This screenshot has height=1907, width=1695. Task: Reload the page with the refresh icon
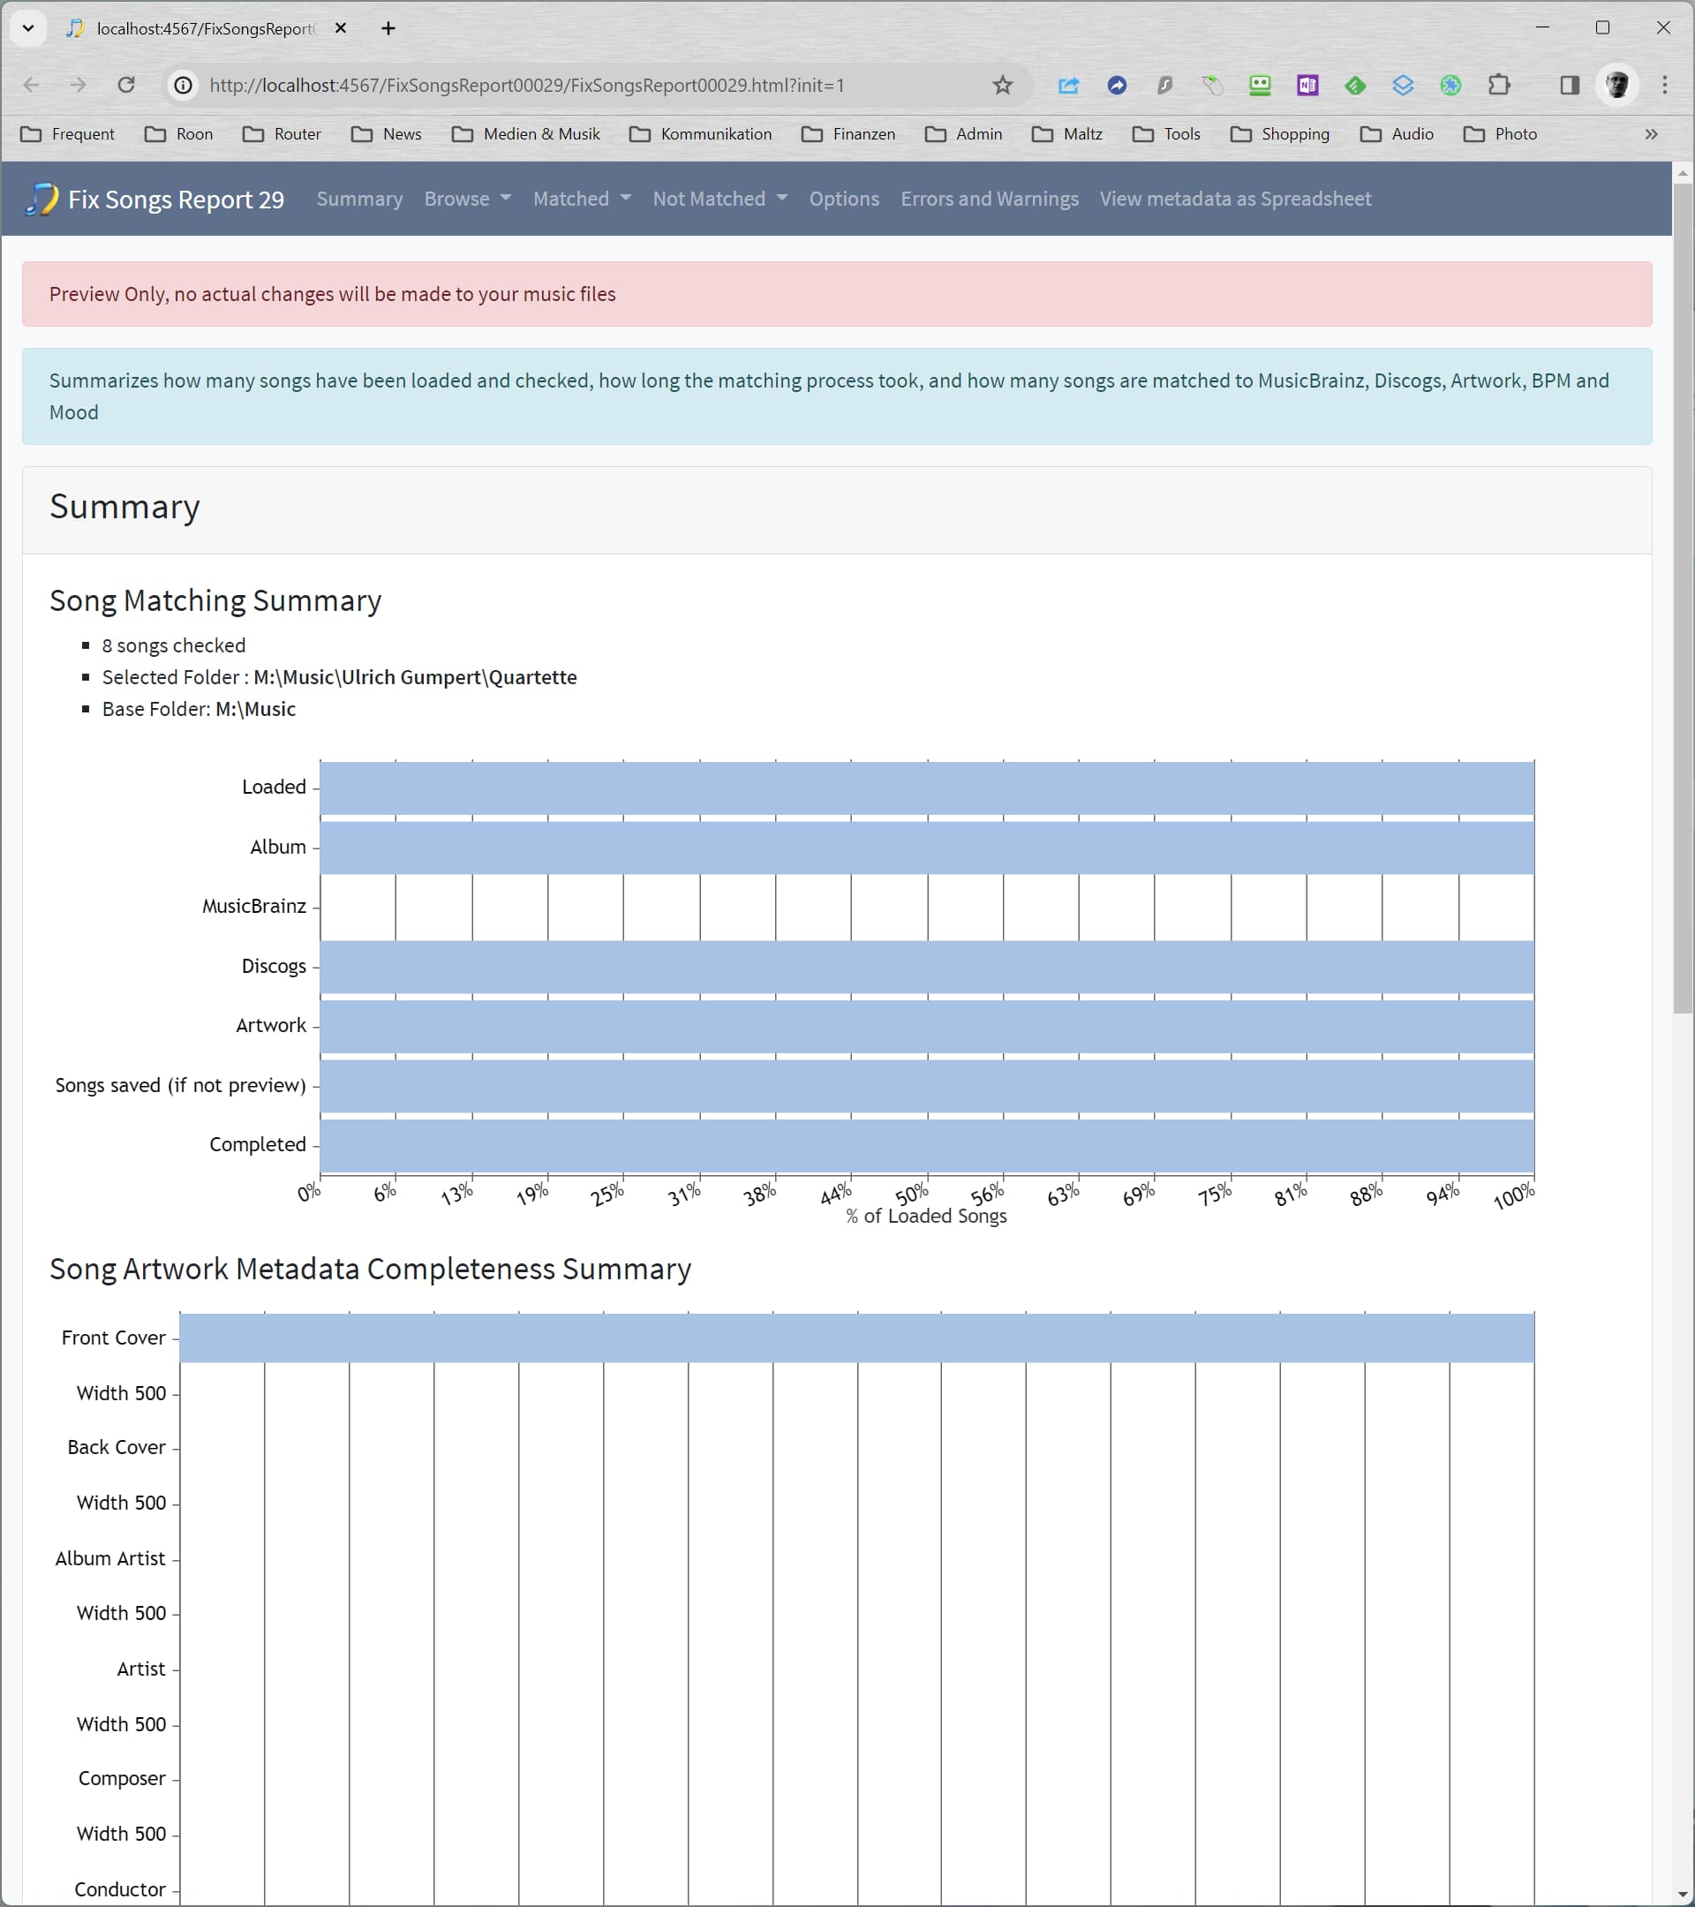126,85
